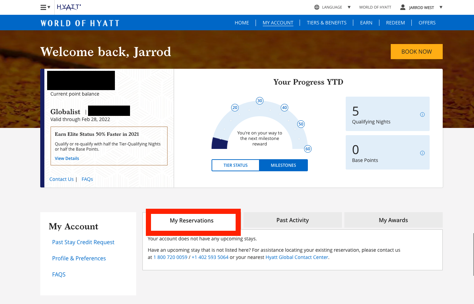Image resolution: width=474 pixels, height=304 pixels.
Task: Click the milestone progress gauge
Action: pos(260,126)
